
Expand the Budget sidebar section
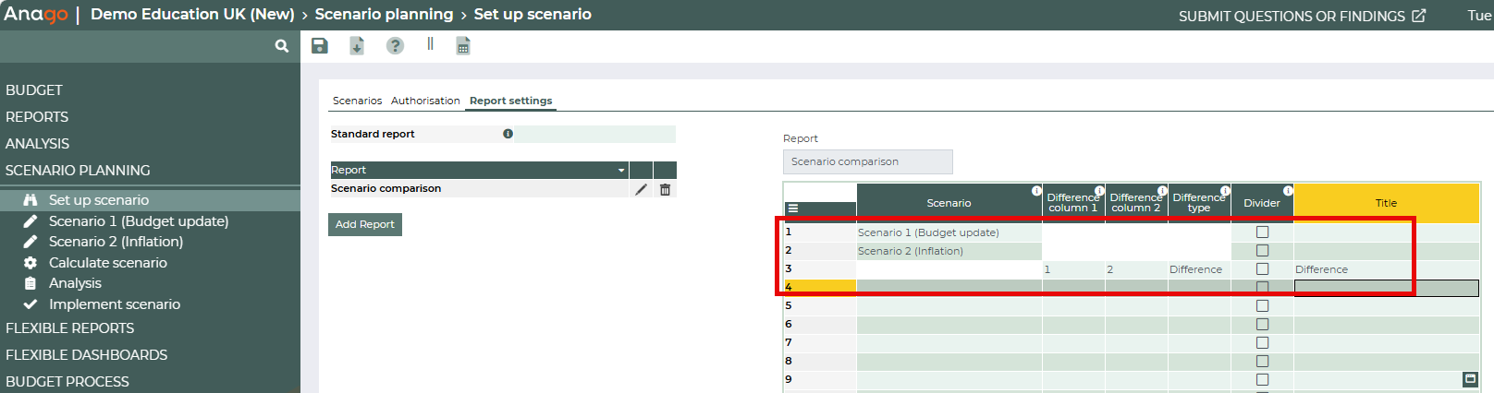click(x=34, y=90)
